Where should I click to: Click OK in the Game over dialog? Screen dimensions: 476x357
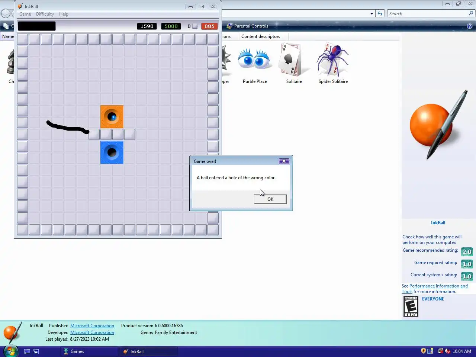click(270, 199)
